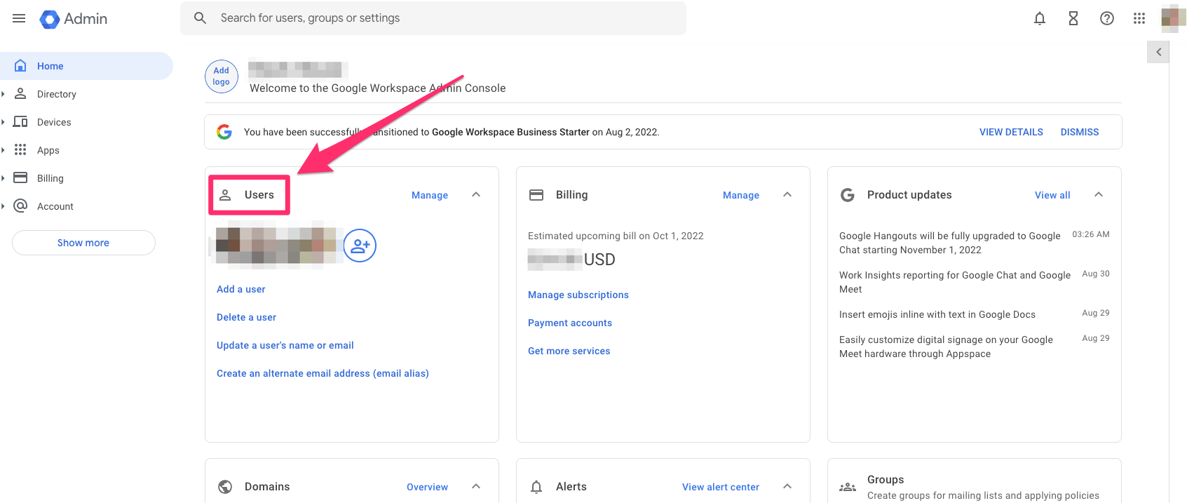Click the add user circle icon

click(360, 246)
